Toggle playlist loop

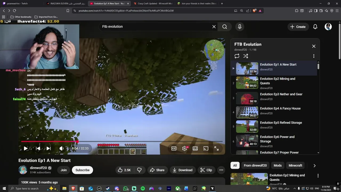(x=237, y=56)
